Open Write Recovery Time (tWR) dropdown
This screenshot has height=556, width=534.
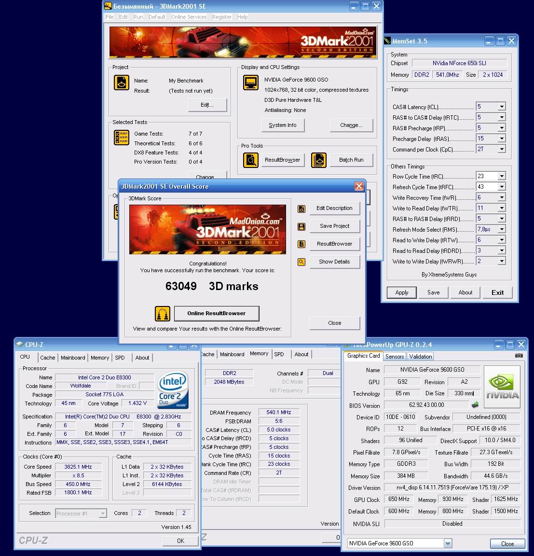(502, 197)
